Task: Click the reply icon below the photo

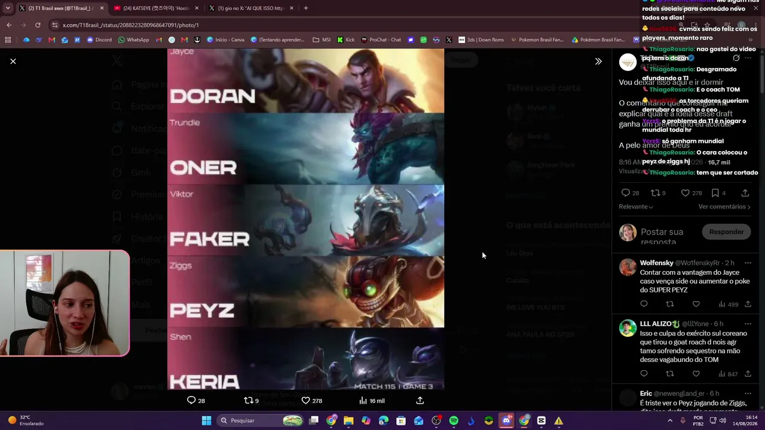Action: pos(191,400)
